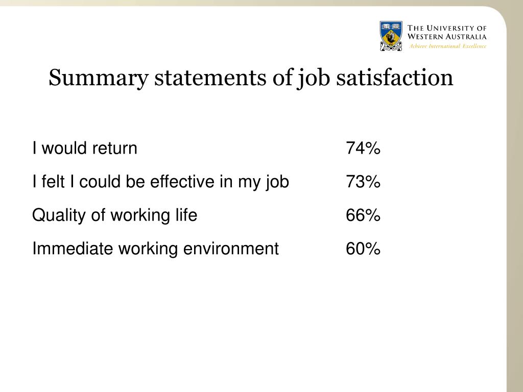Click the 60% value
523x392 pixels.
[363, 249]
